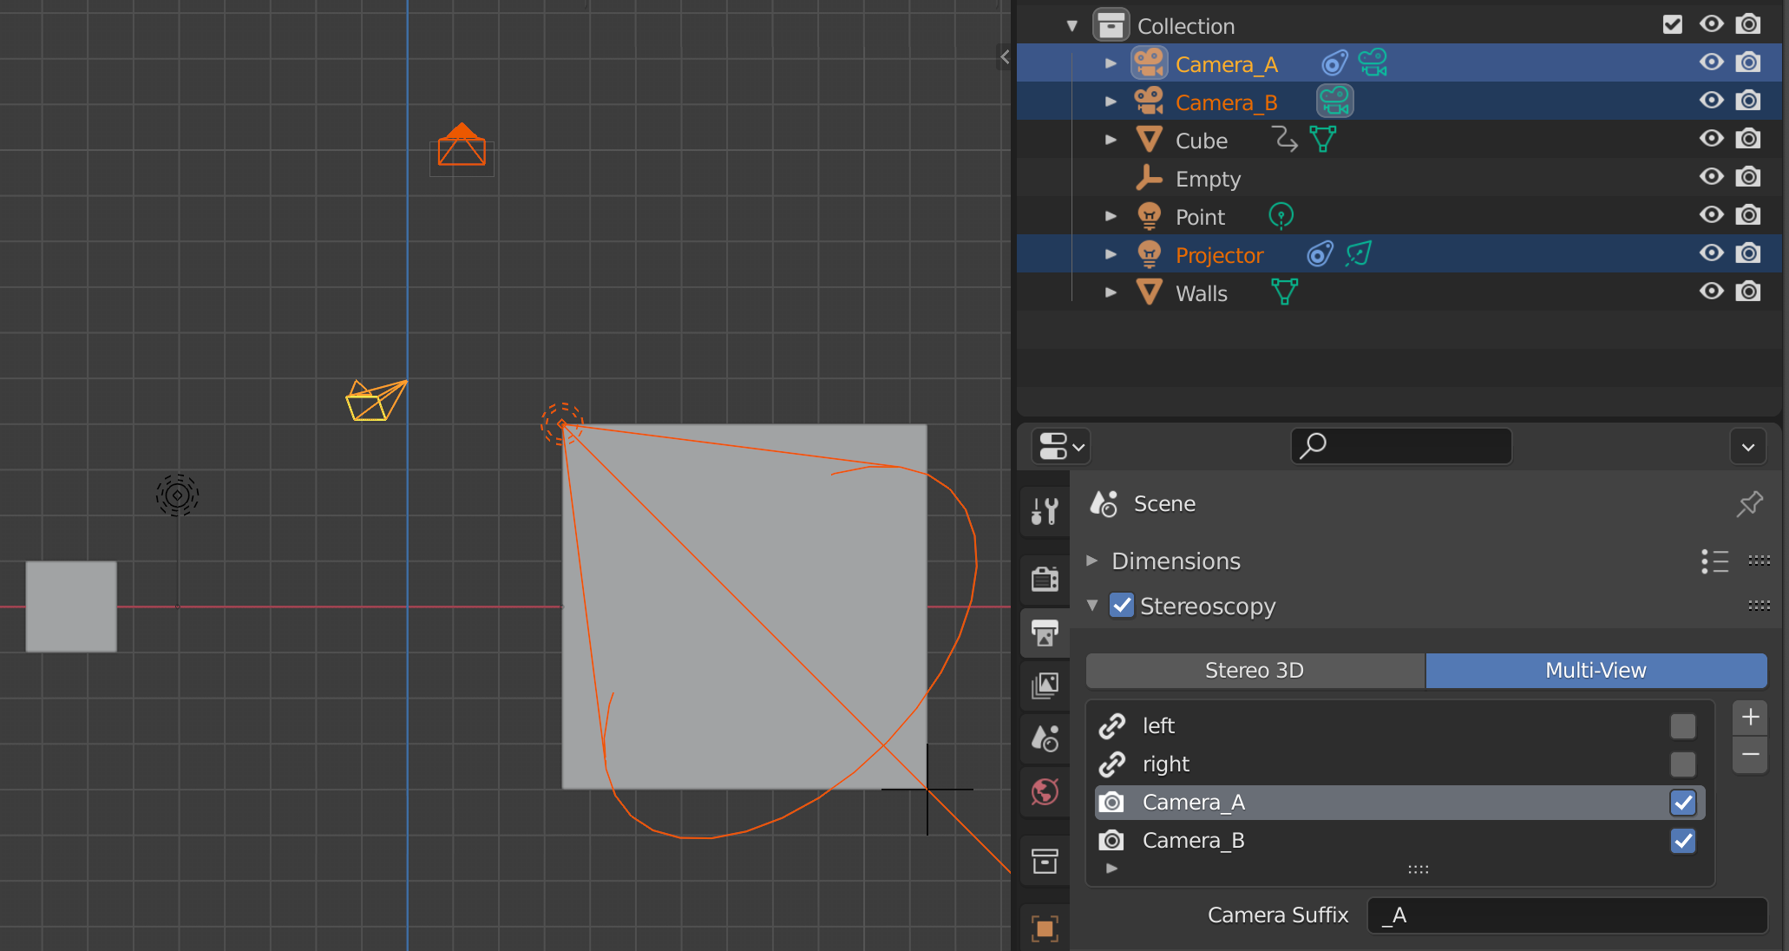The height and width of the screenshot is (951, 1789).
Task: Open the Collection properties tab
Action: coord(1045,861)
